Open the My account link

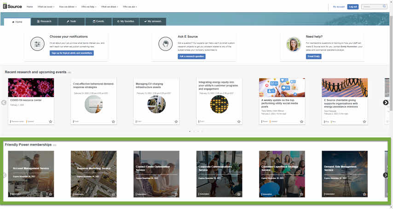coord(339,7)
